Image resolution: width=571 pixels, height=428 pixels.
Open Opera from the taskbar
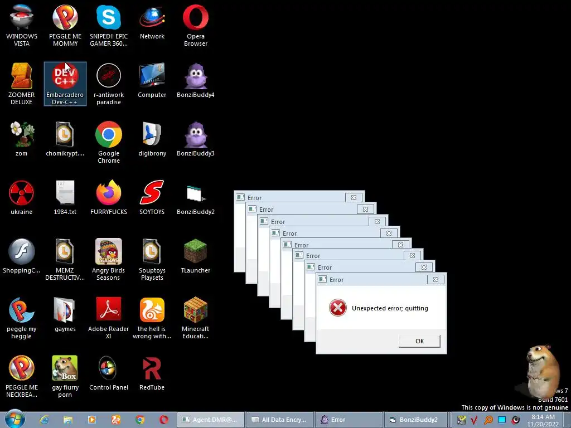[x=164, y=420]
